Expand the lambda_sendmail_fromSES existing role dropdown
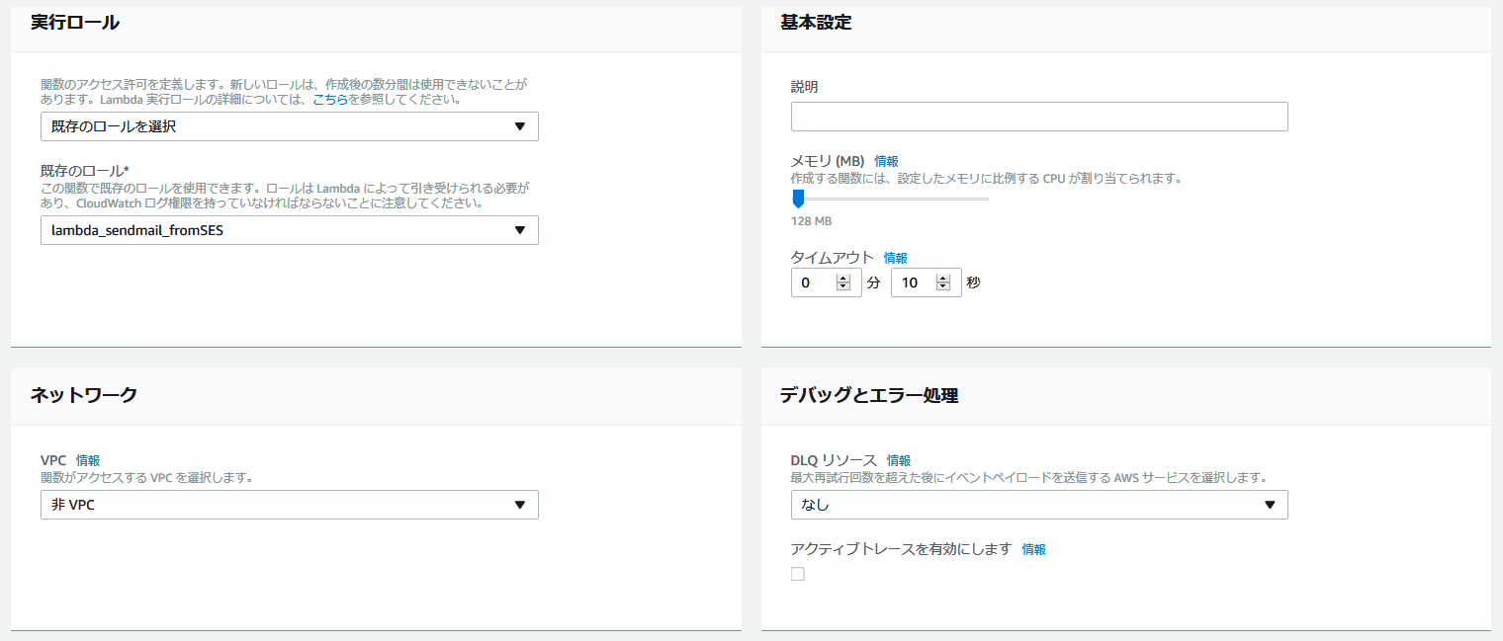Screen dimensions: 1503x641 289,230
